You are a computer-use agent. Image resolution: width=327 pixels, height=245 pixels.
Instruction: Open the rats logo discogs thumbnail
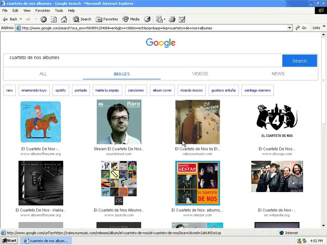(277, 120)
